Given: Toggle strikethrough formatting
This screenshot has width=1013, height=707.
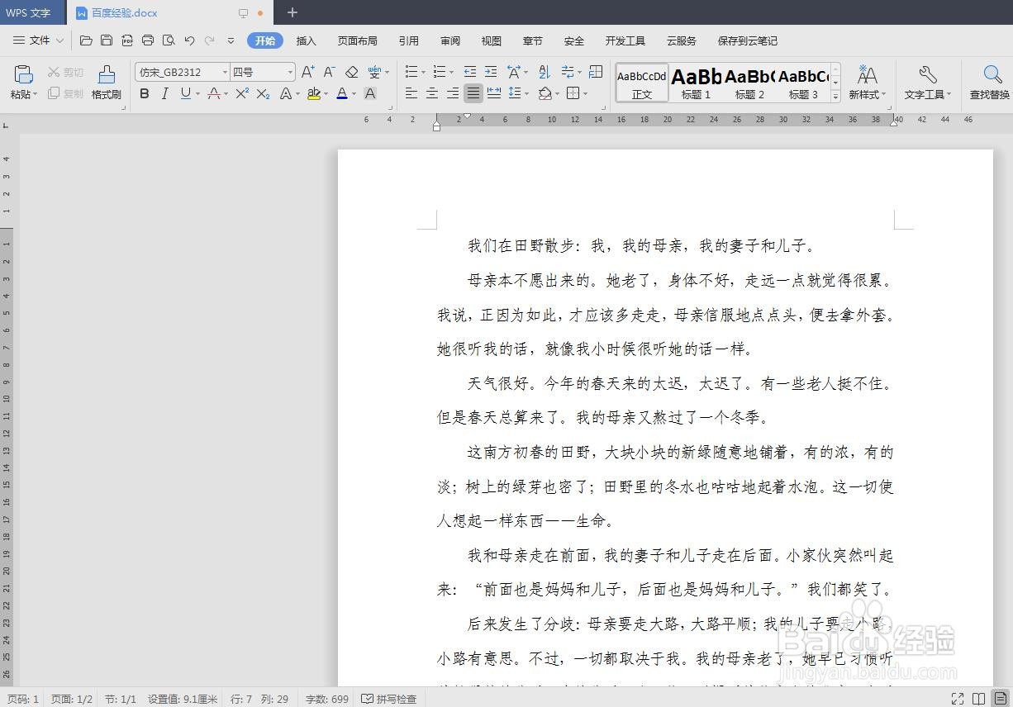Looking at the screenshot, I should [214, 94].
